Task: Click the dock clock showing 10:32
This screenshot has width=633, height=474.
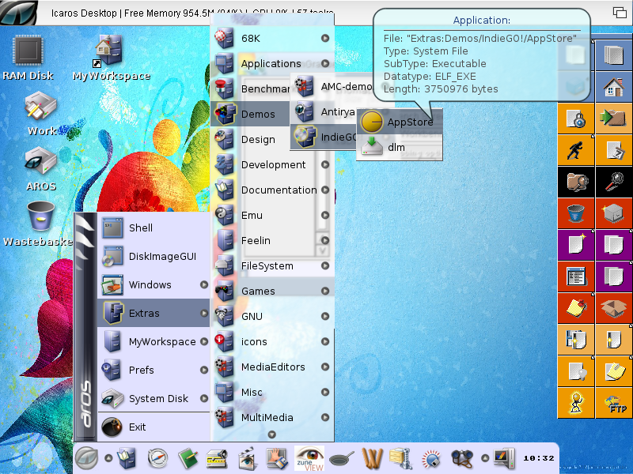Action: (x=539, y=458)
